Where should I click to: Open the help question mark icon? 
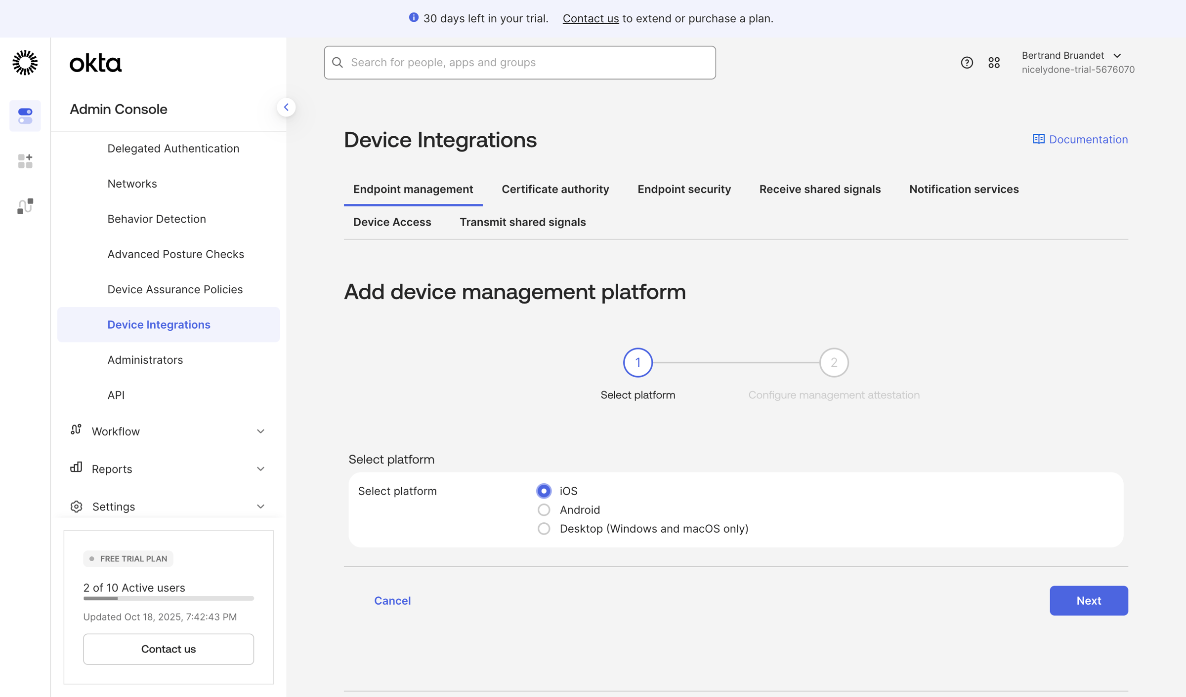(967, 63)
